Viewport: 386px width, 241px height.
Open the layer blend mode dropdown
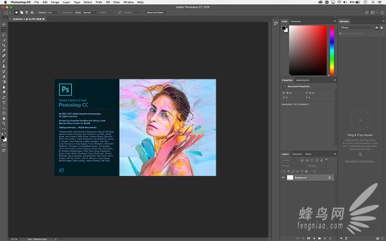(x=294, y=166)
